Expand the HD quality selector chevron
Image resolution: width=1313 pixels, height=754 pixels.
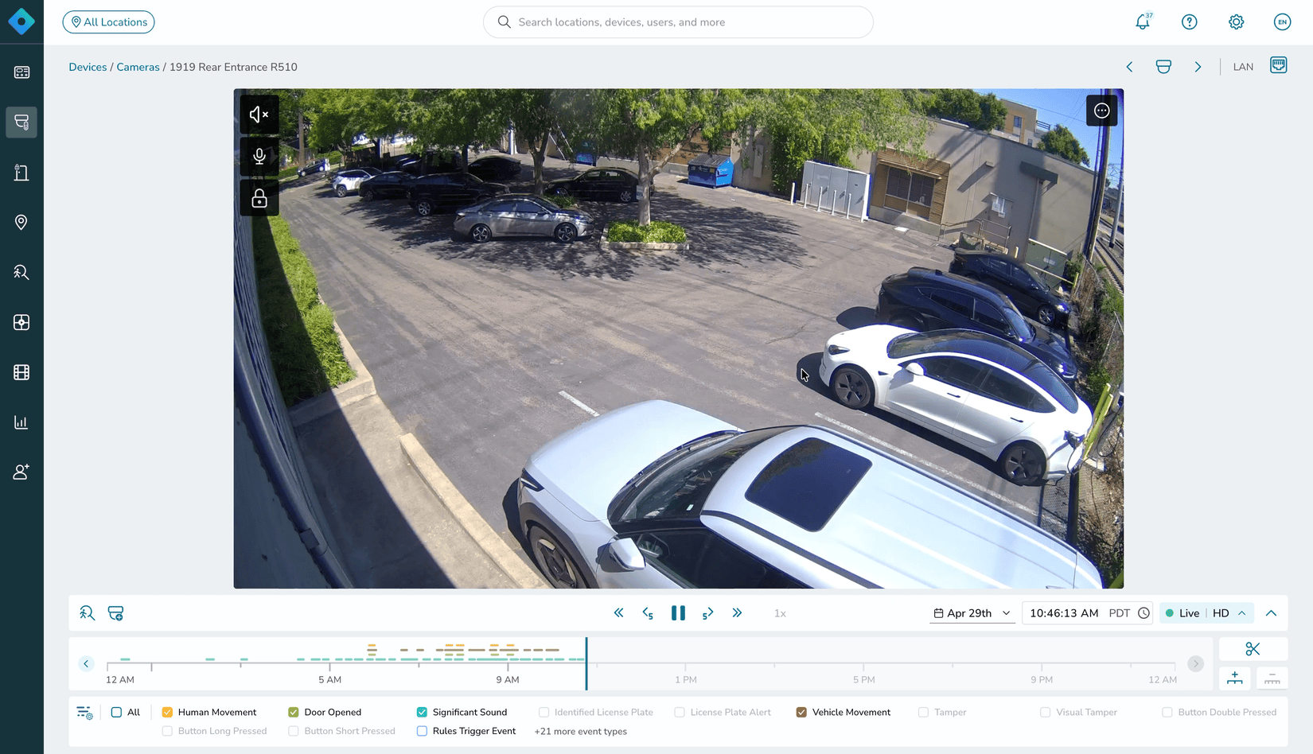(1241, 613)
